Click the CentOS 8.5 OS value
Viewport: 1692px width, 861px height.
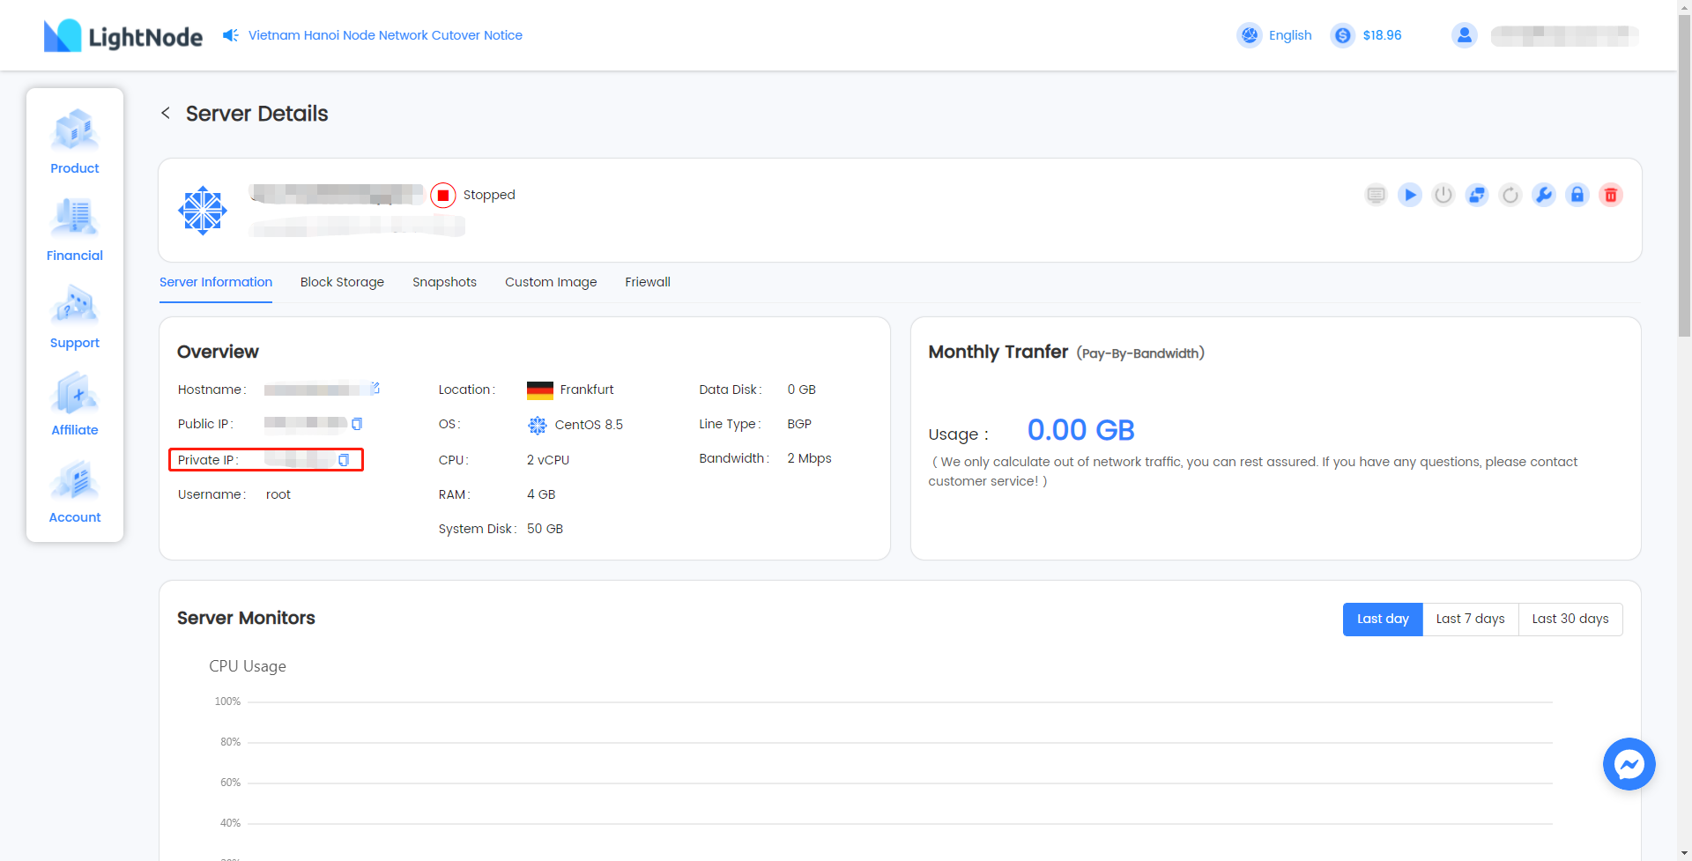[589, 425]
